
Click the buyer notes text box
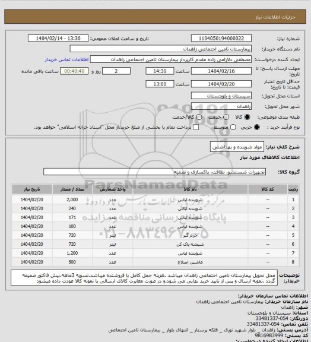click(144, 278)
